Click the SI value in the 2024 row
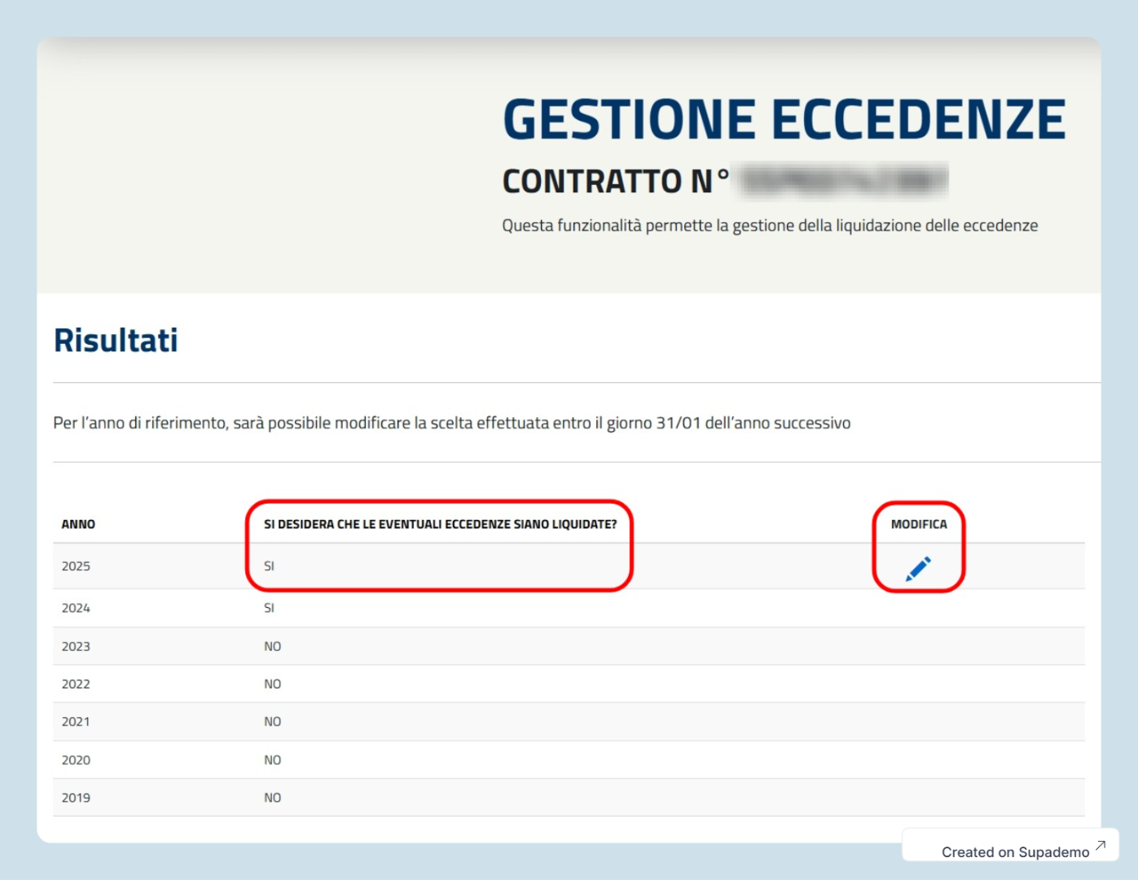The height and width of the screenshot is (880, 1138). click(x=269, y=608)
